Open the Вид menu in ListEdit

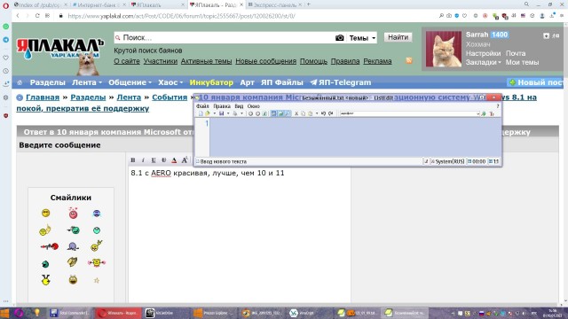(239, 106)
